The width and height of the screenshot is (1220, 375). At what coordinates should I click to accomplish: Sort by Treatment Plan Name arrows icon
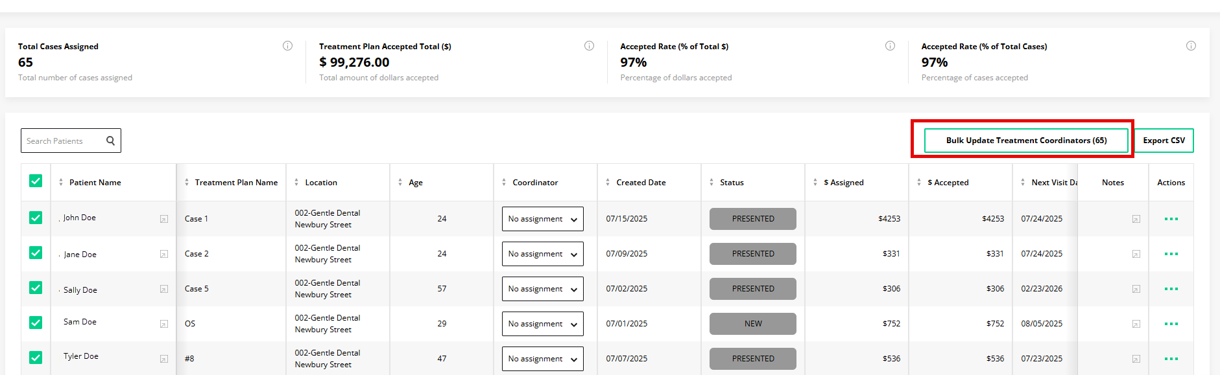(x=187, y=183)
